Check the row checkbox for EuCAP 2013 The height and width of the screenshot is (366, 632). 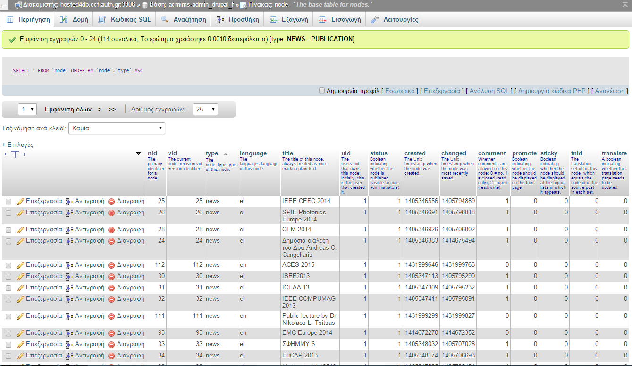[8, 356]
